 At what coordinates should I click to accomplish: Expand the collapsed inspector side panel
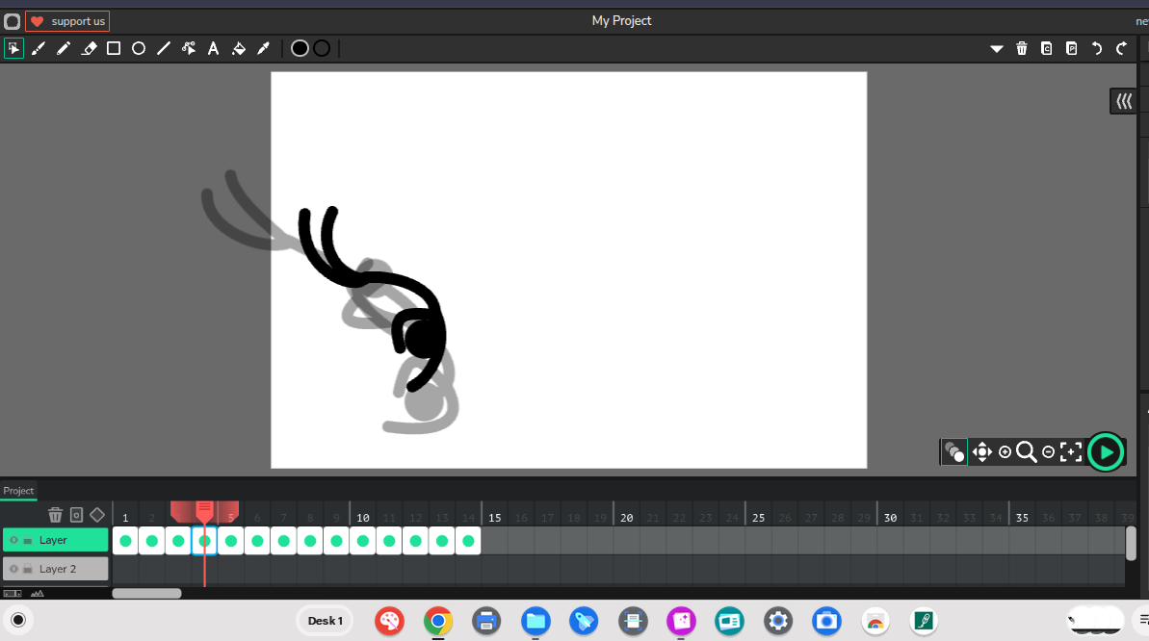click(x=1123, y=101)
